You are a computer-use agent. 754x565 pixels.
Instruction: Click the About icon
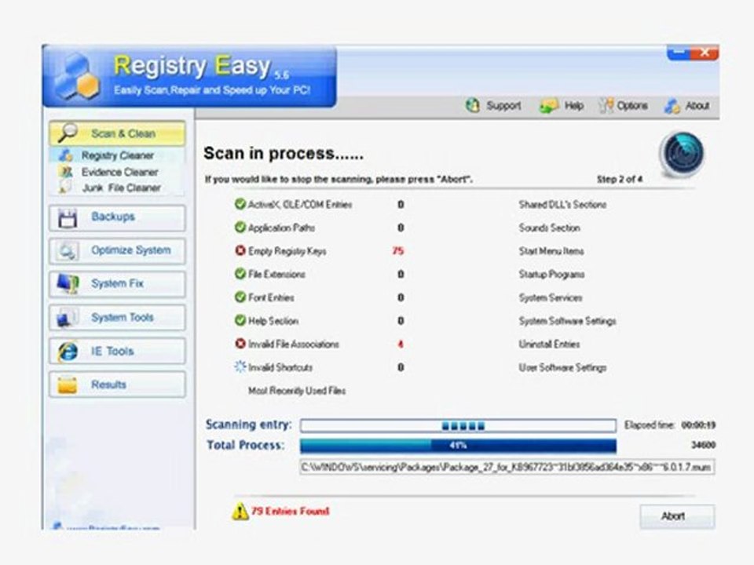672,106
